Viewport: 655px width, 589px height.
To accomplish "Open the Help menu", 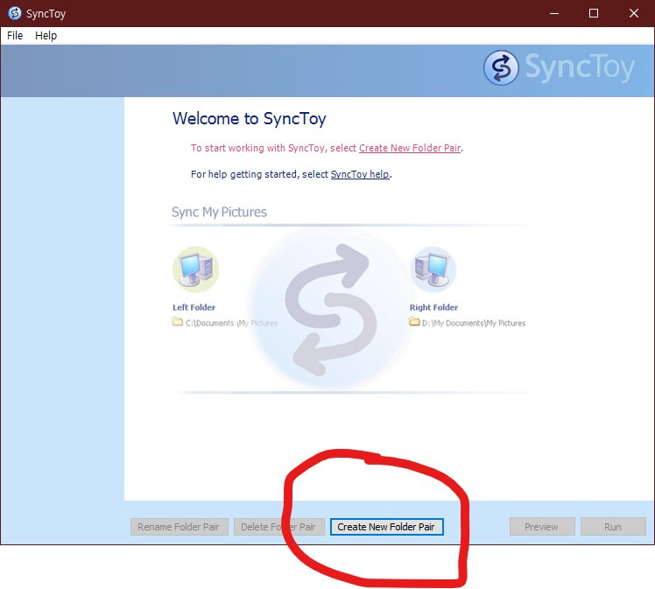I will tap(46, 36).
